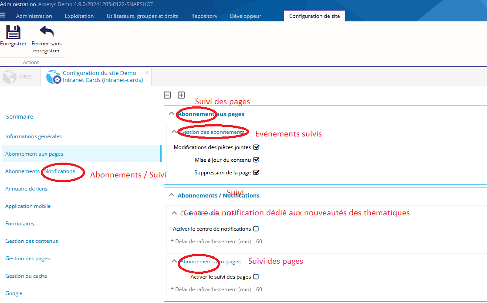
Task: Click first Délai de rafraîchissement field
Action: [369, 242]
